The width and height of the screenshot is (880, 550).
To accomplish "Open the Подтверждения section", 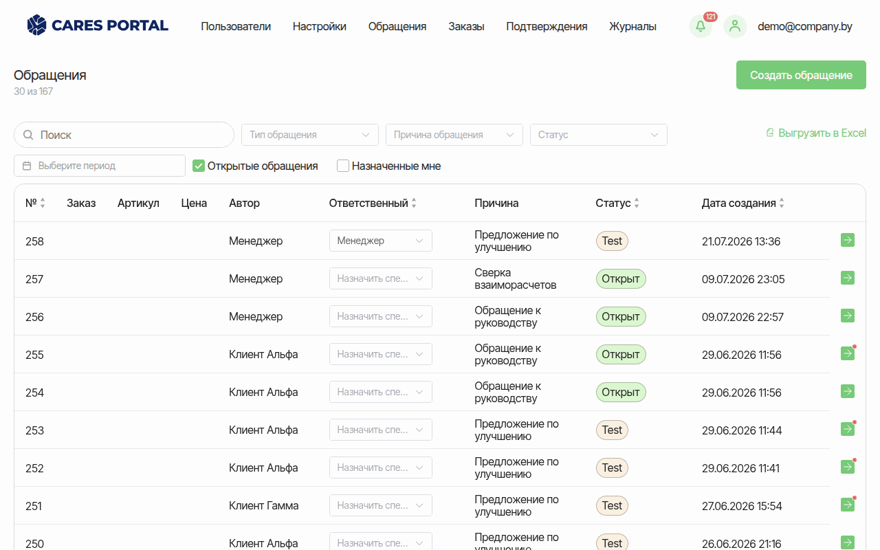I will 547,27.
